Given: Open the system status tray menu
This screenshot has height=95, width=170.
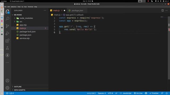Looking at the screenshot, I should click(x=162, y=1).
